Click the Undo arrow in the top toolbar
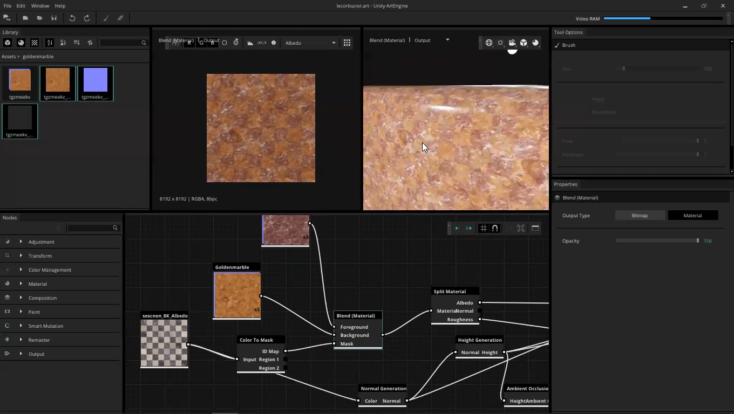 click(x=72, y=18)
